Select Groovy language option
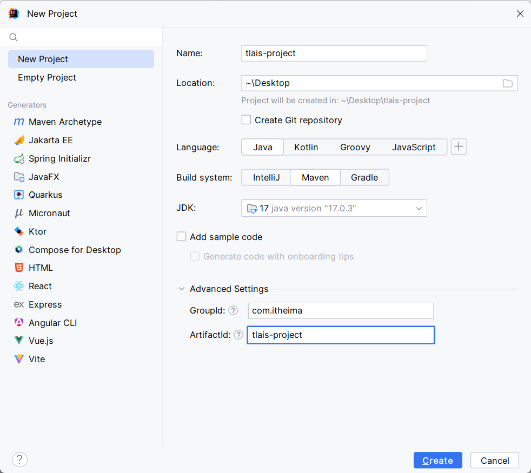Image resolution: width=531 pixels, height=473 pixels. pyautogui.click(x=355, y=147)
